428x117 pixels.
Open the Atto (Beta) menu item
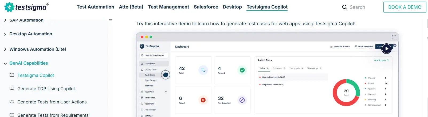click(x=131, y=7)
